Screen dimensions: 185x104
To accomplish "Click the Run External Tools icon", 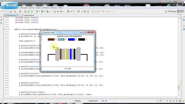I will tap(47, 12).
